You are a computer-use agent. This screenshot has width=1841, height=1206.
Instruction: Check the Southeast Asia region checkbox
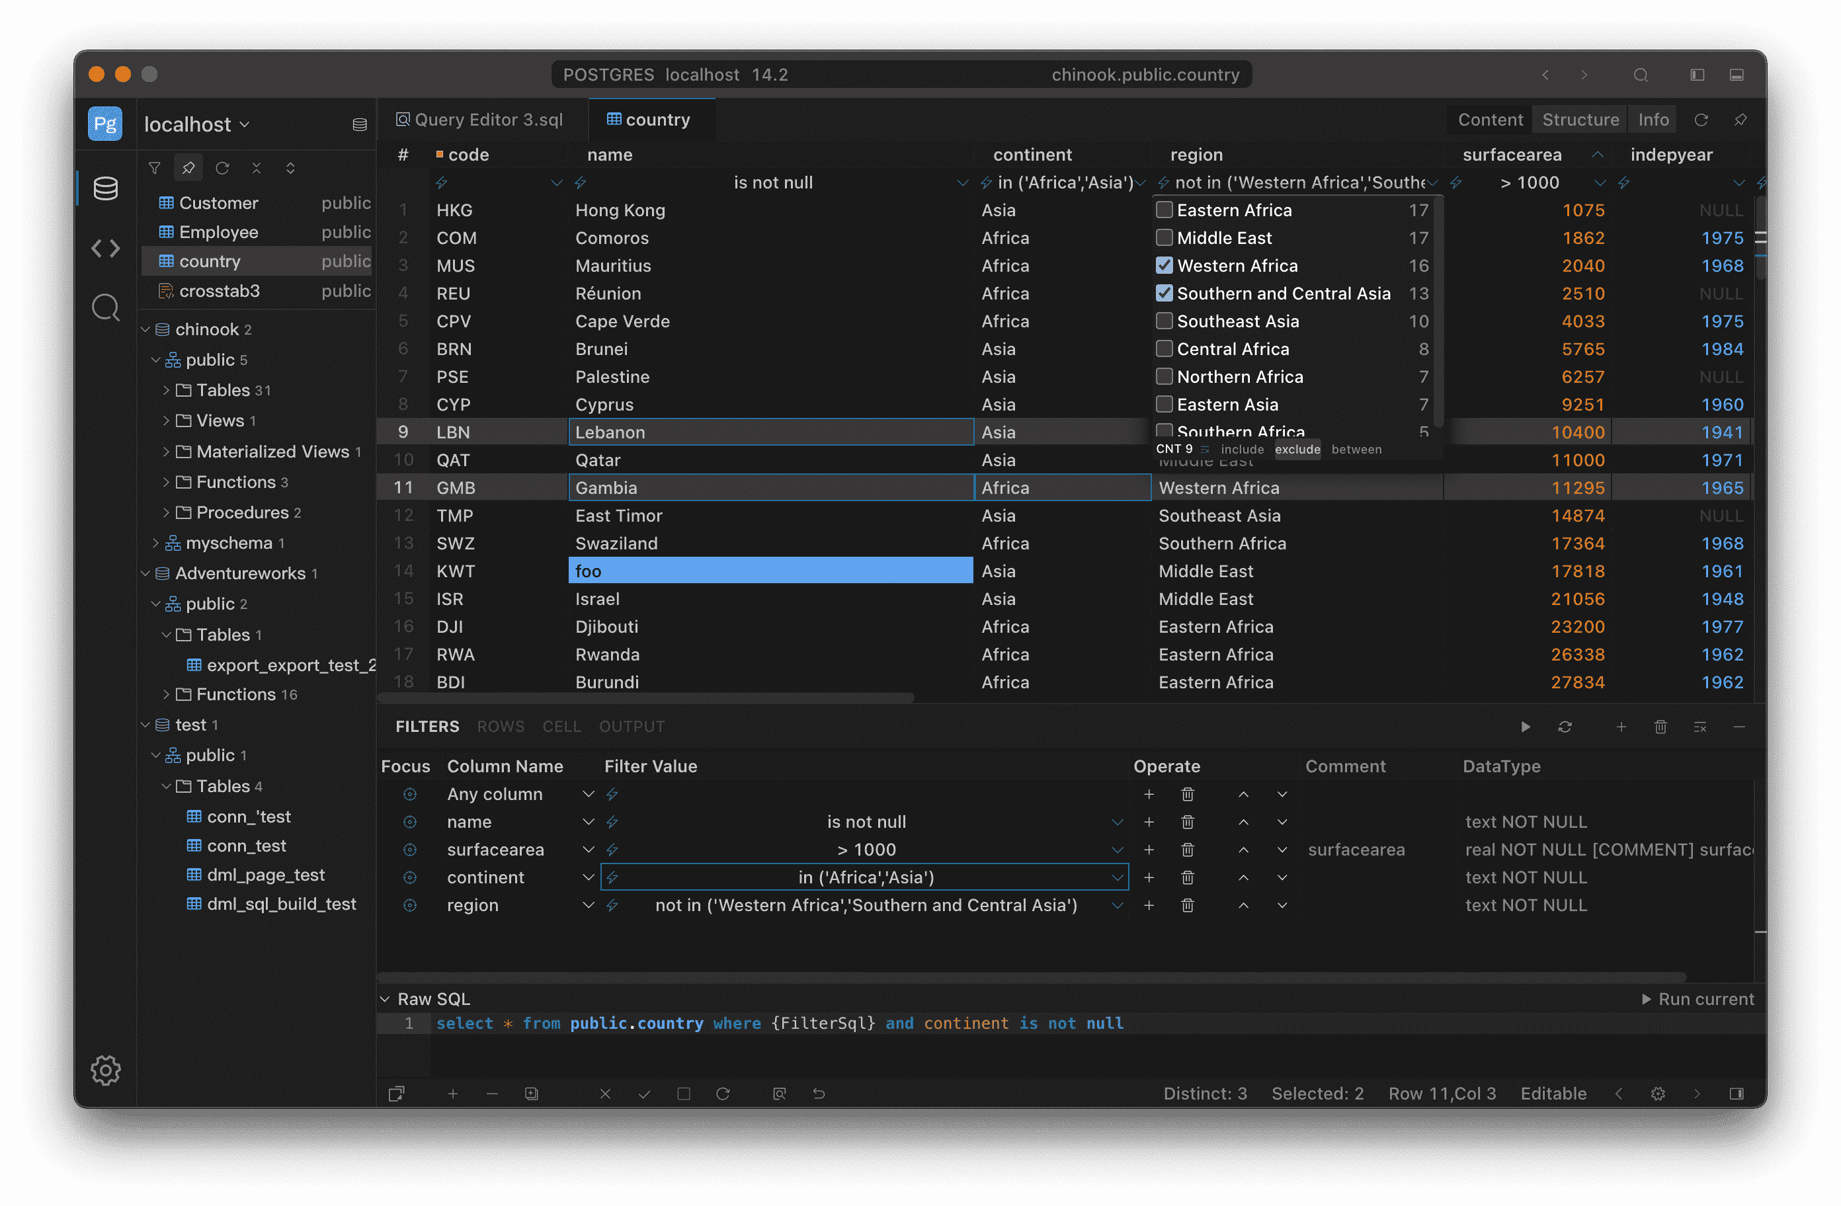pos(1164,321)
